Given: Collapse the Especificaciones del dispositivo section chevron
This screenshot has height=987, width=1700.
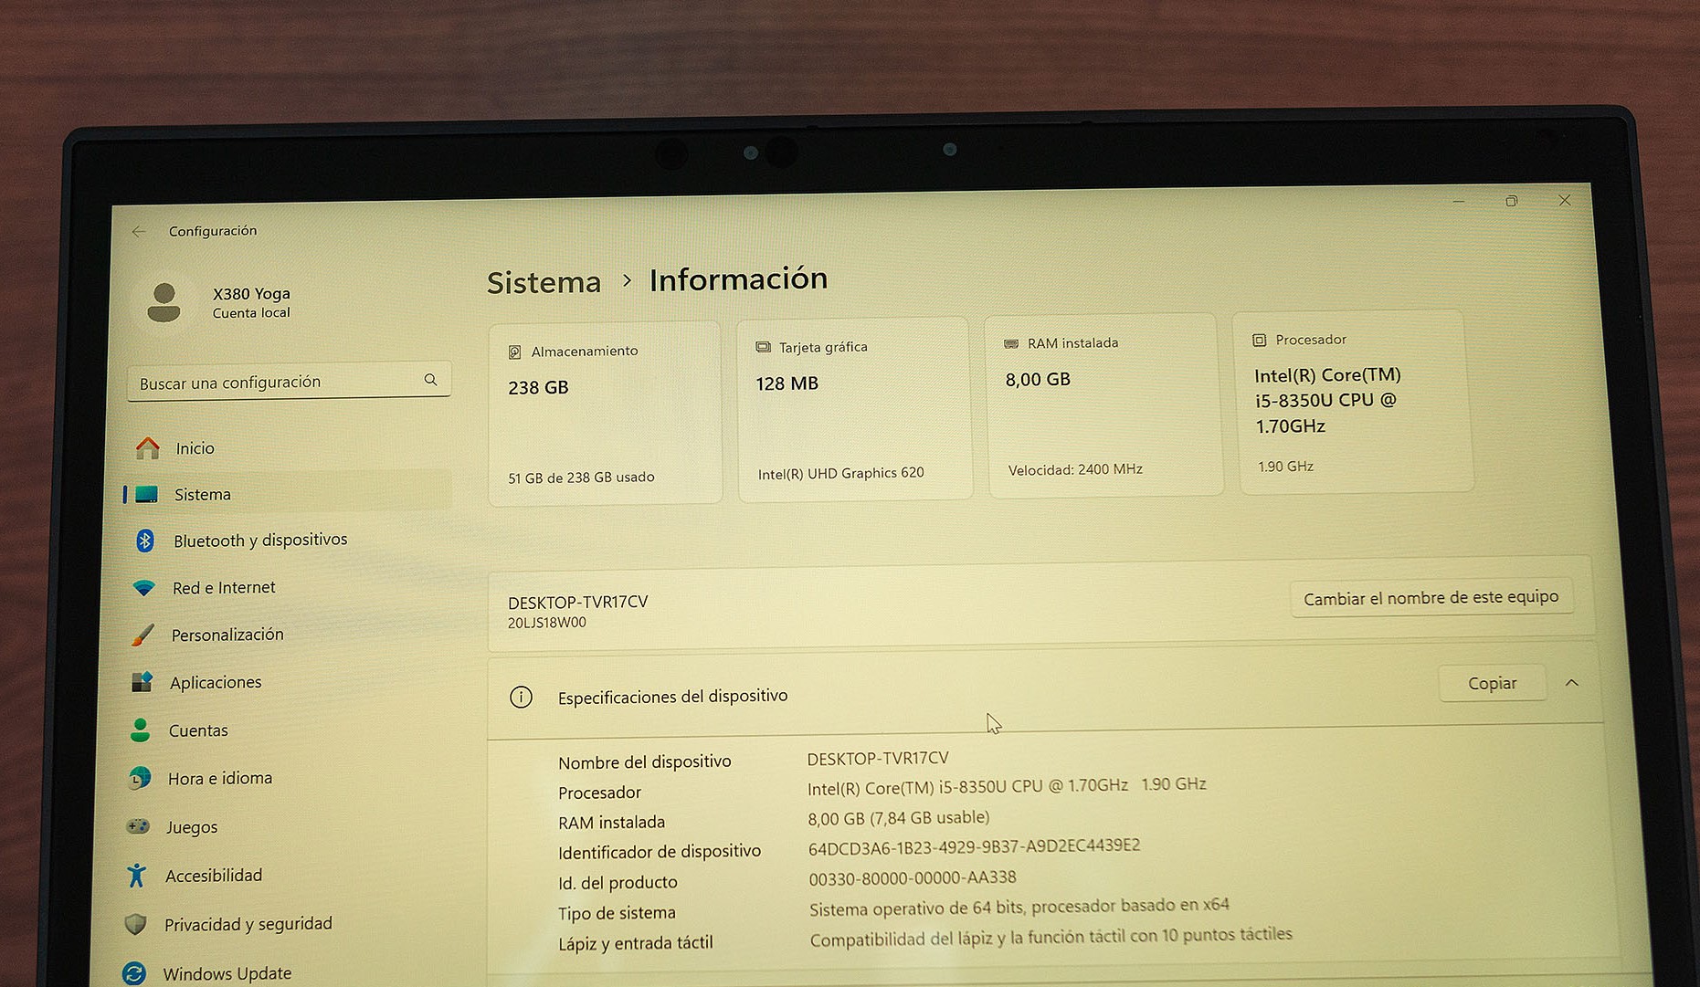Looking at the screenshot, I should (1571, 683).
